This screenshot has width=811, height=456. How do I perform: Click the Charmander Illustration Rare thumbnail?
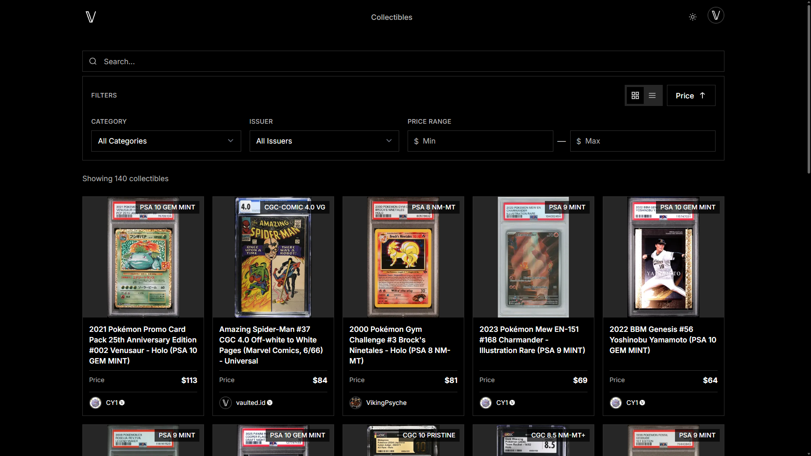[x=533, y=257]
